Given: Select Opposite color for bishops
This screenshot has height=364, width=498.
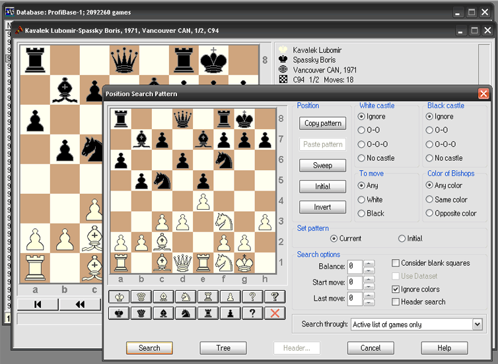Looking at the screenshot, I should click(451, 214).
